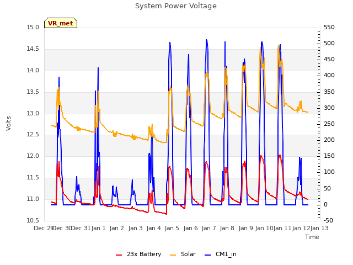Select the Solar legend entry
The height and width of the screenshot is (265, 353).
click(x=183, y=254)
